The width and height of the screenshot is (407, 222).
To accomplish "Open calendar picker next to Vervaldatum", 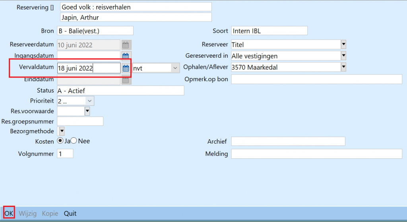I will point(126,68).
